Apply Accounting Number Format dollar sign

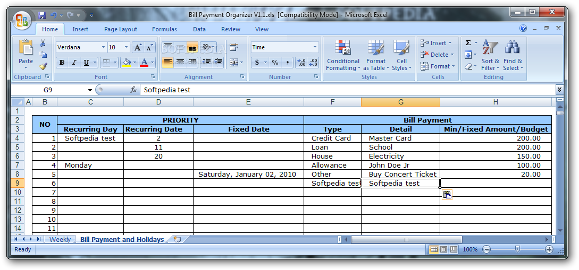coord(257,63)
